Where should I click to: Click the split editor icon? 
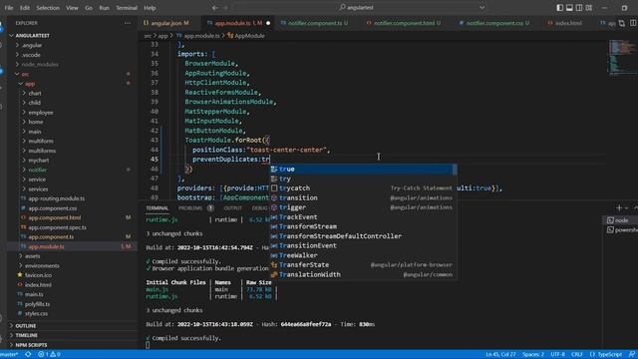point(632,23)
